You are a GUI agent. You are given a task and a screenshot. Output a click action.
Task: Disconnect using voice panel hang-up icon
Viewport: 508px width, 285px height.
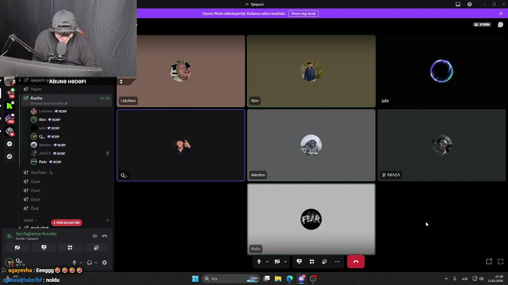[104, 236]
